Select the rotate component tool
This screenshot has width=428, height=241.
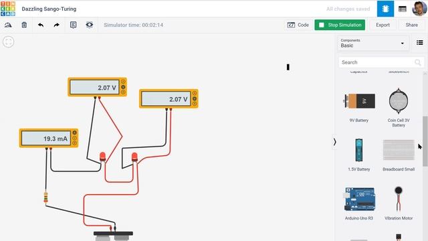tap(8, 25)
